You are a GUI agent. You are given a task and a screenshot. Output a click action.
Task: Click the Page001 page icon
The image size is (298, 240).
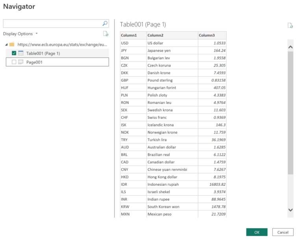pos(21,62)
